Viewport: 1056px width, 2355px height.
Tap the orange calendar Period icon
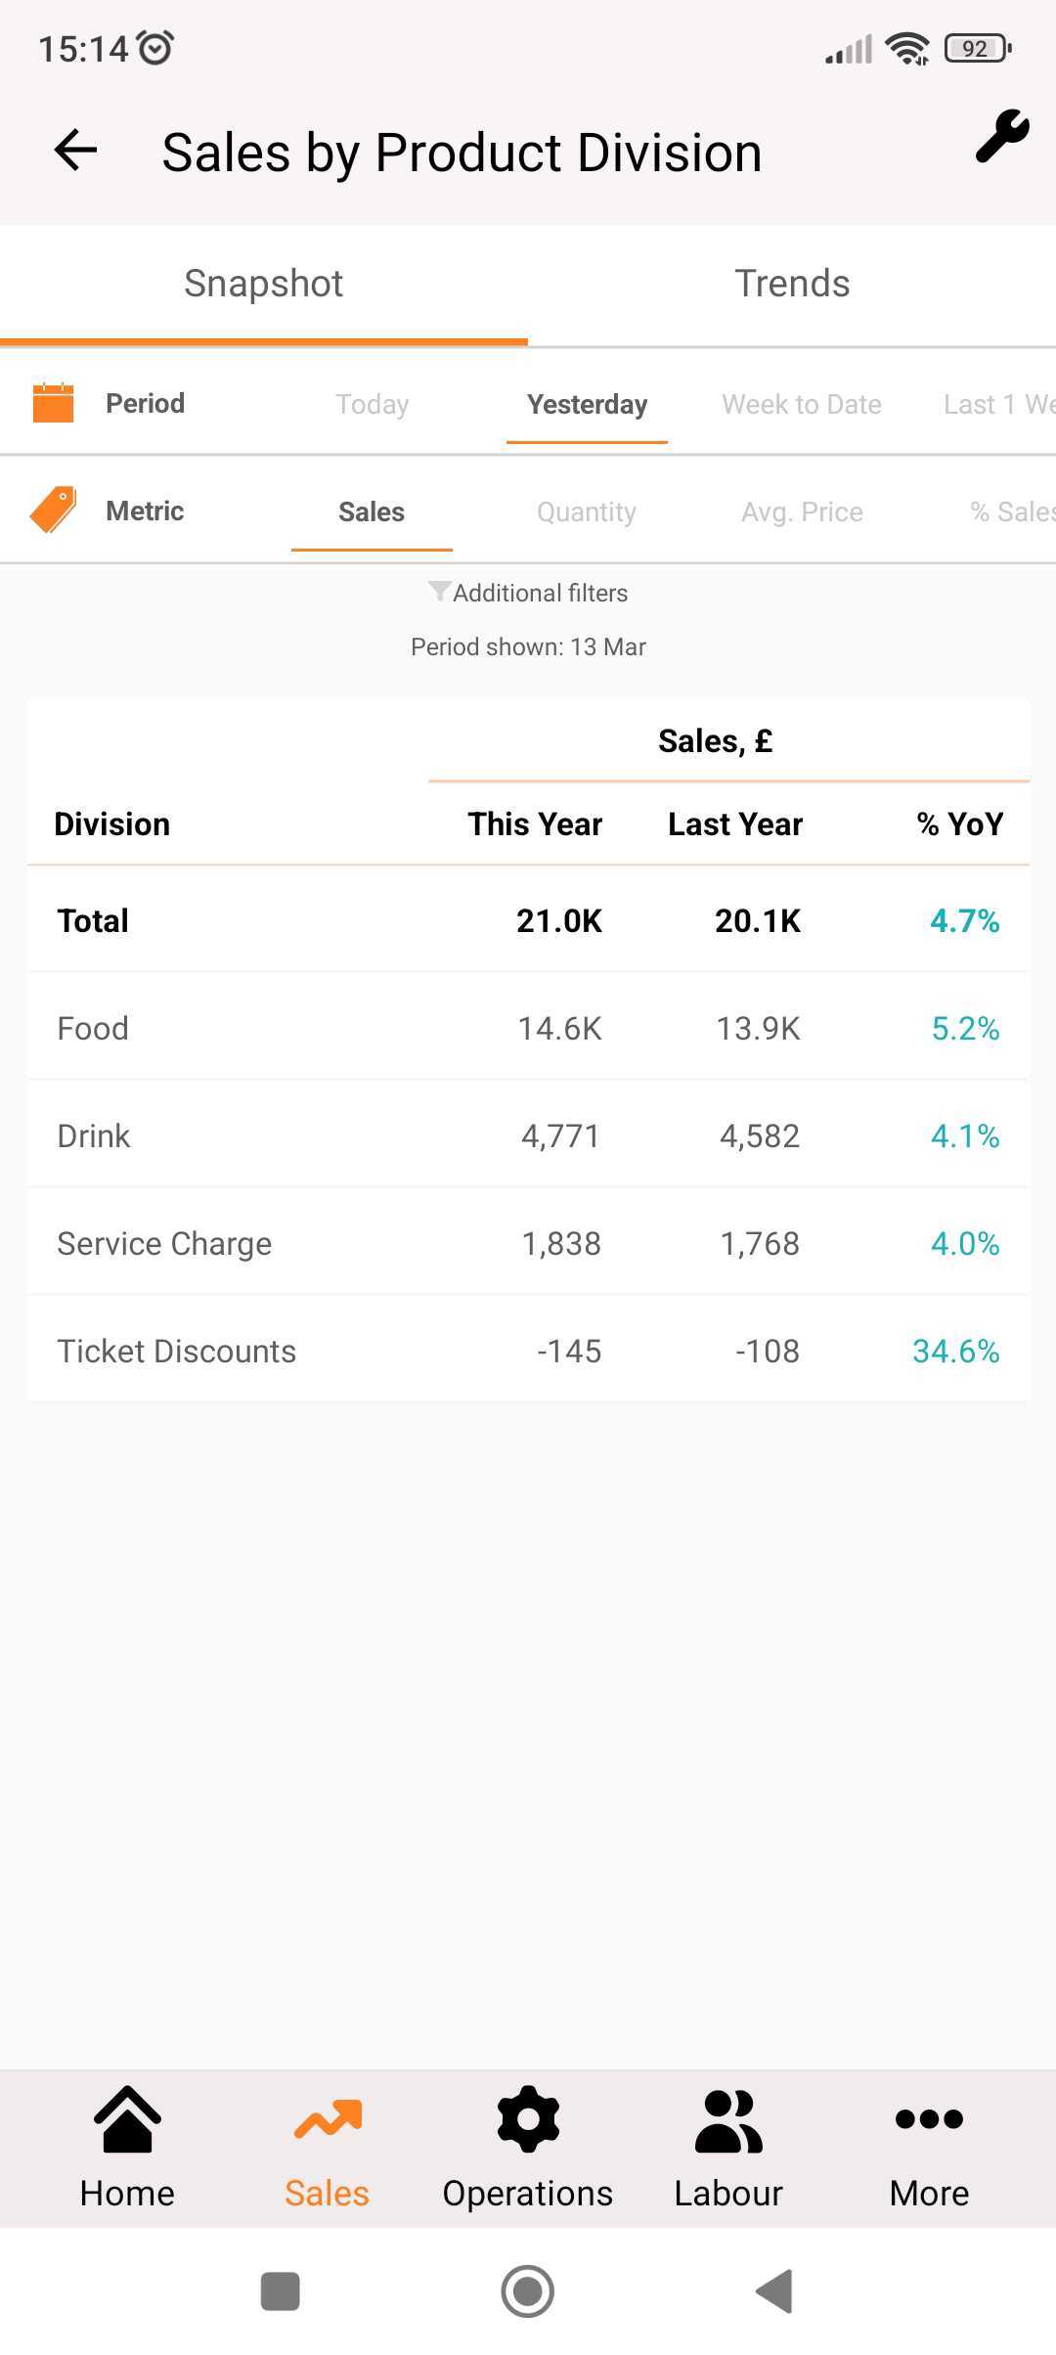[54, 403]
